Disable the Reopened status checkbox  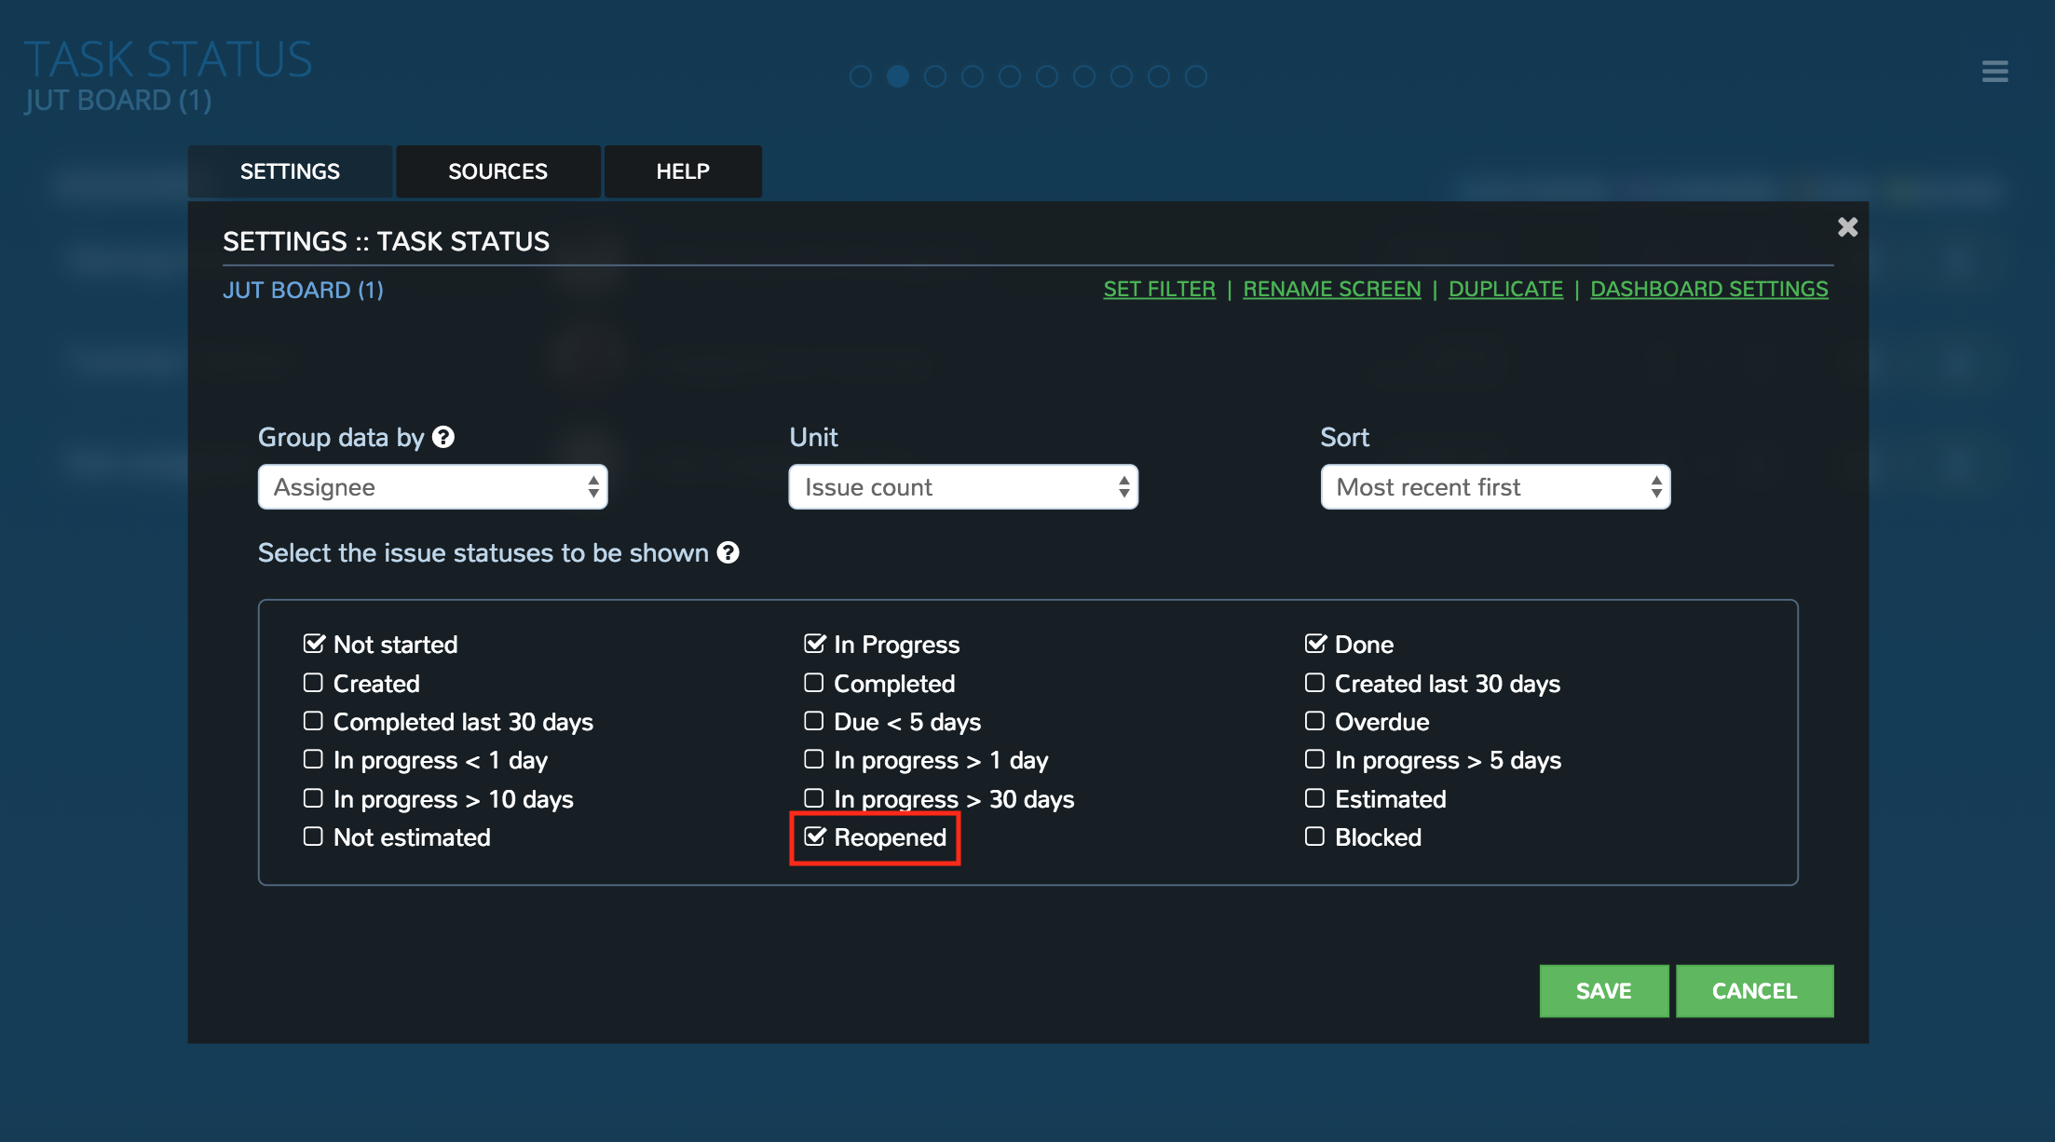point(815,836)
